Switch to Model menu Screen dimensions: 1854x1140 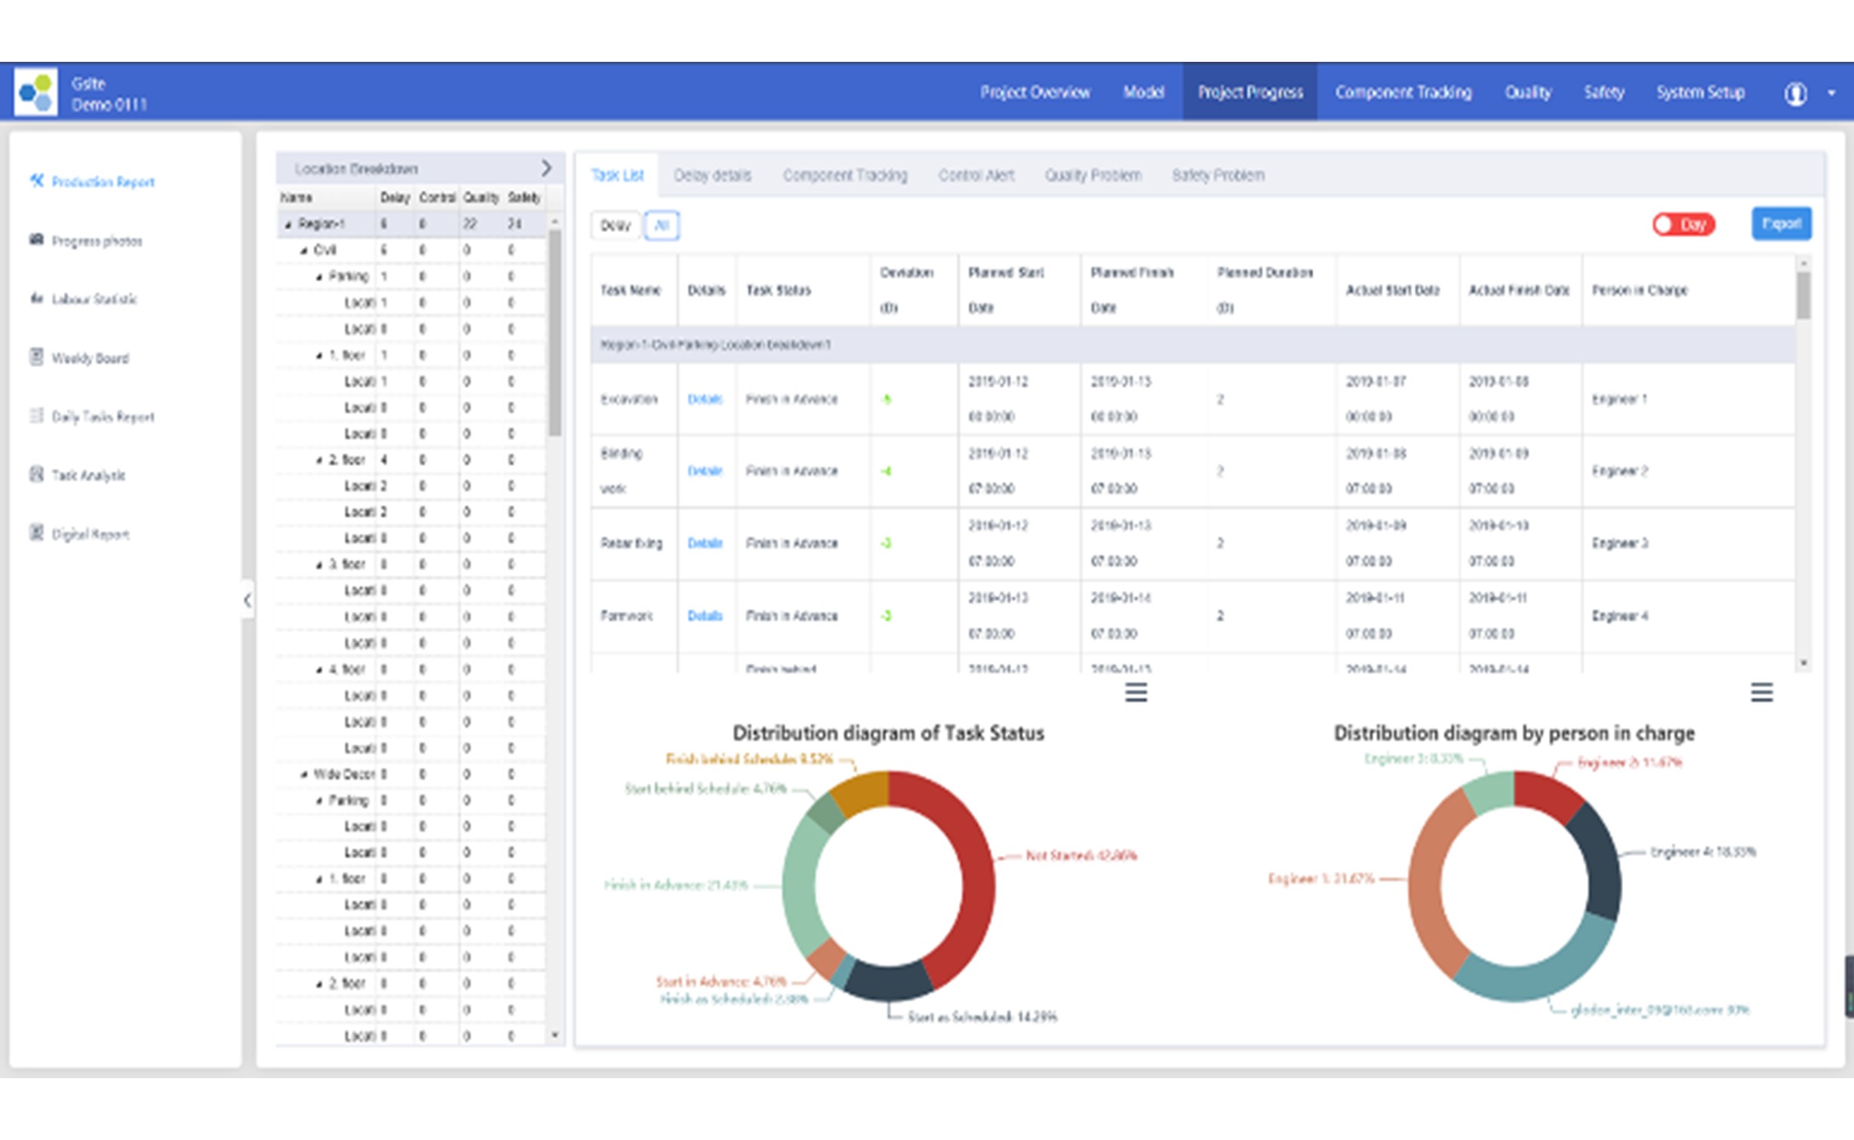click(1143, 93)
